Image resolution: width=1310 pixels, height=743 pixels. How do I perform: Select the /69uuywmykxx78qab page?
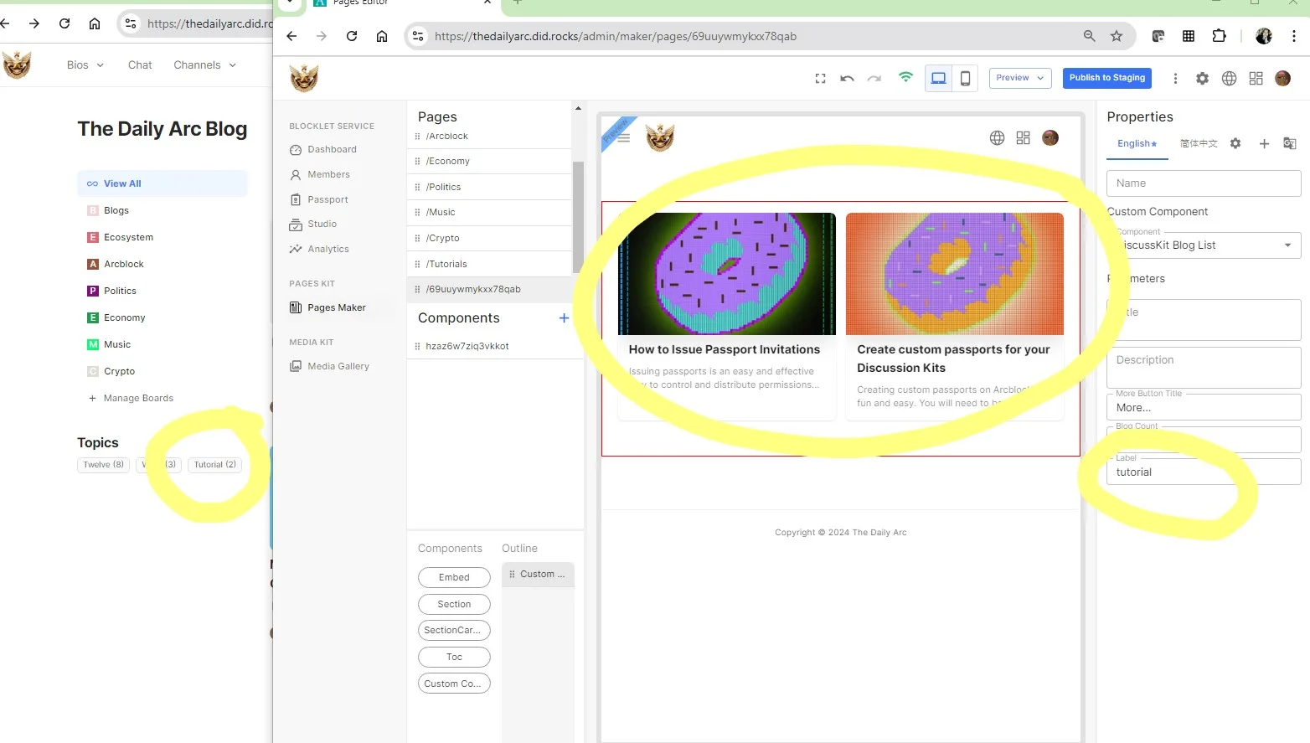click(489, 290)
